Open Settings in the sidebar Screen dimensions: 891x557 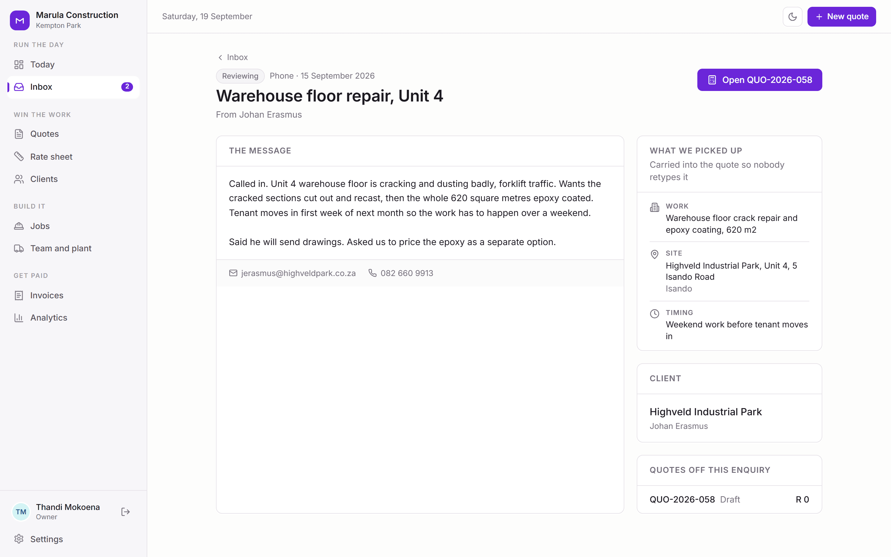point(73,539)
